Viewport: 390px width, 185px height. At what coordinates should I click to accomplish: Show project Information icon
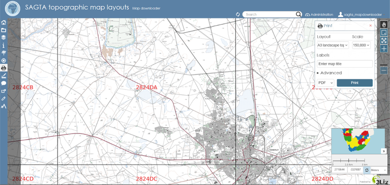pyautogui.click(x=3, y=45)
